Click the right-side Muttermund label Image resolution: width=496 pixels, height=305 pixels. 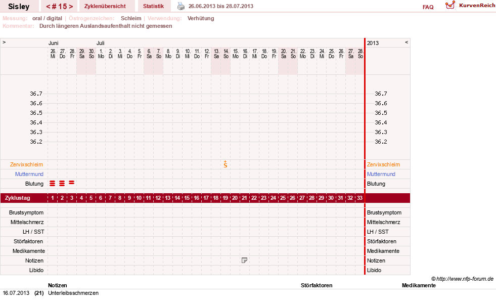pos(381,174)
